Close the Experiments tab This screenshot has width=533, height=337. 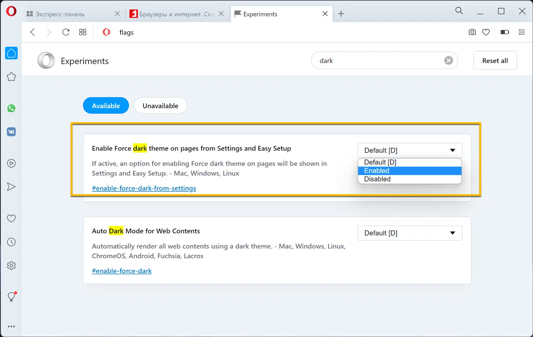[x=325, y=14]
